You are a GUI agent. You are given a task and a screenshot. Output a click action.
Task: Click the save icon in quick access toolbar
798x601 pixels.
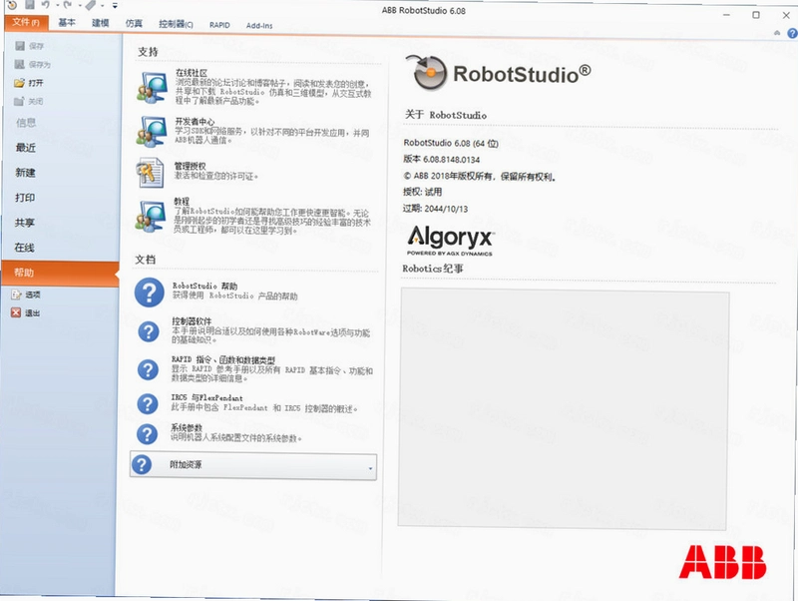tap(30, 5)
